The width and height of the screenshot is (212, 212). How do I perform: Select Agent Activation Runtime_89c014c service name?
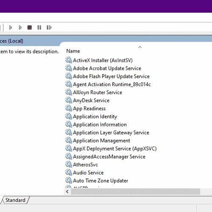point(112,84)
